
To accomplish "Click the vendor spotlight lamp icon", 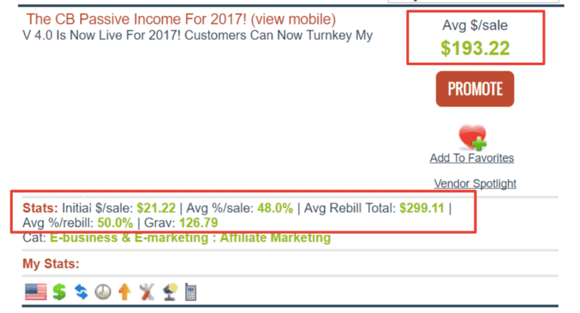I will point(170,292).
